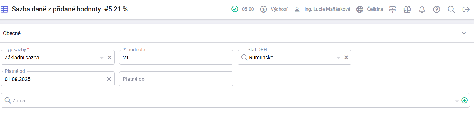The height and width of the screenshot is (117, 474).
Task: Open the help question mark icon
Action: [x=437, y=9]
